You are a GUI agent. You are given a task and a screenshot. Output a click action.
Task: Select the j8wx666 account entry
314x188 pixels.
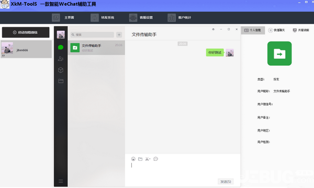(x=26, y=49)
